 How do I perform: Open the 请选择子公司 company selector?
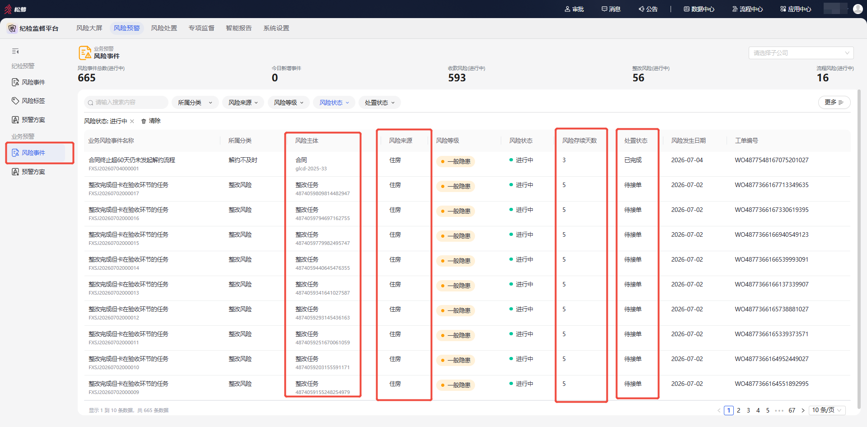coord(801,53)
